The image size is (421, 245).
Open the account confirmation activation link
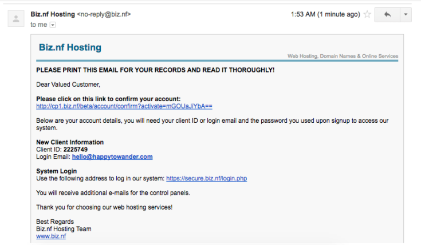click(x=124, y=106)
